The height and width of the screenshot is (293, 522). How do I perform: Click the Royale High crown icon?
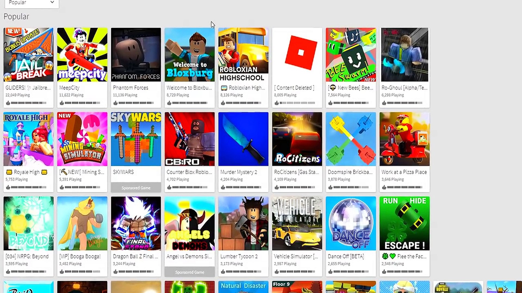(9, 172)
